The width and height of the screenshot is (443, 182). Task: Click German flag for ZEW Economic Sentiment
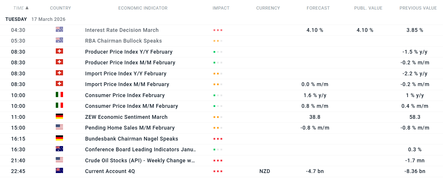(59, 117)
